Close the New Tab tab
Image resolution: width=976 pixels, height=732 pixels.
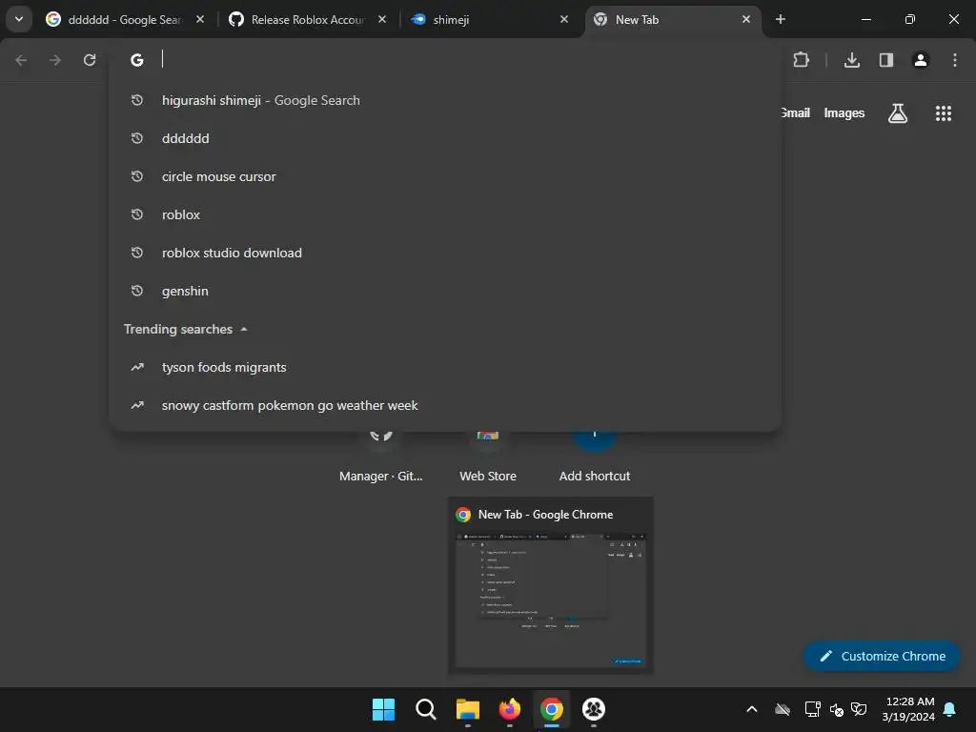(x=746, y=19)
